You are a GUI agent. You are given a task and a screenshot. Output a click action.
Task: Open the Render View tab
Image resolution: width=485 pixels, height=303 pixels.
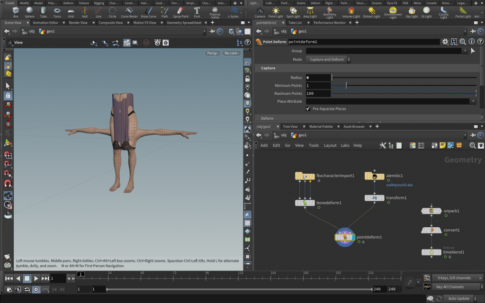tap(78, 23)
